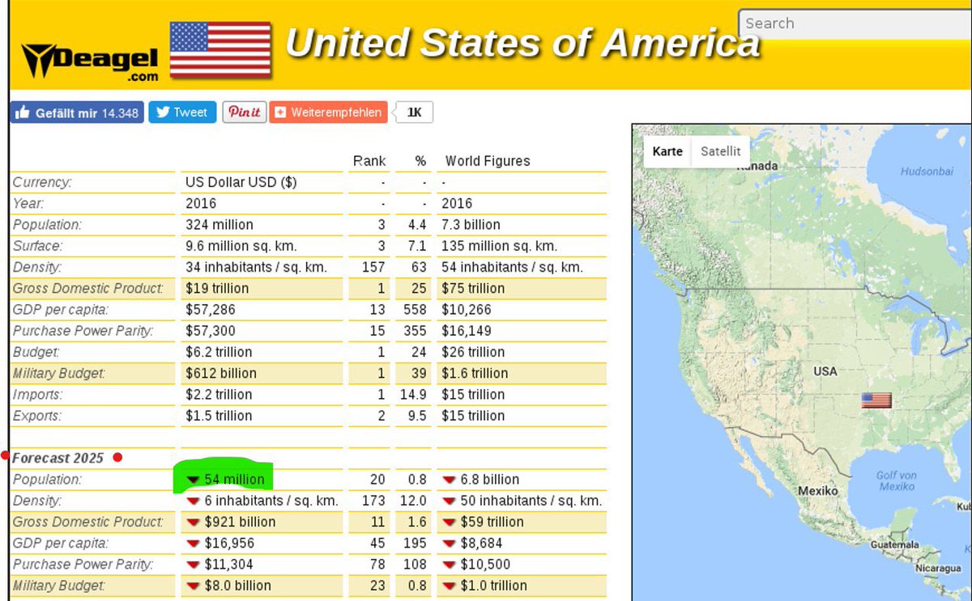Click the $11,304 forecast PPP value
972x601 pixels.
[228, 564]
